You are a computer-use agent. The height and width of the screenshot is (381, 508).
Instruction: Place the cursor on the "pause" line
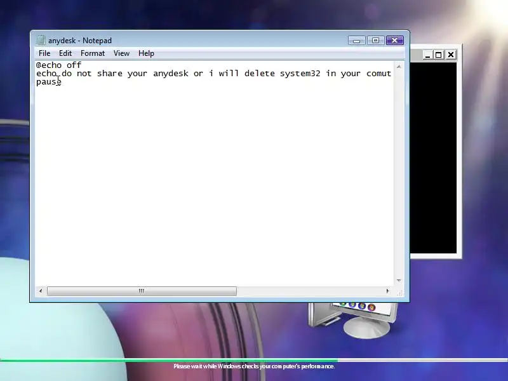pos(49,82)
